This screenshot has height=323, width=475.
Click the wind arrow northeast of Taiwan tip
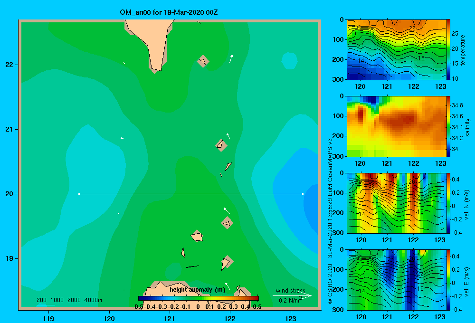[x=231, y=59]
